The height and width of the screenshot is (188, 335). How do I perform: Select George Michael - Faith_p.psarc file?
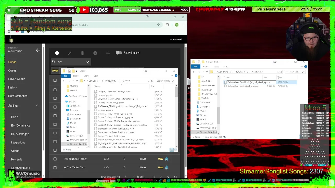tap(112, 136)
